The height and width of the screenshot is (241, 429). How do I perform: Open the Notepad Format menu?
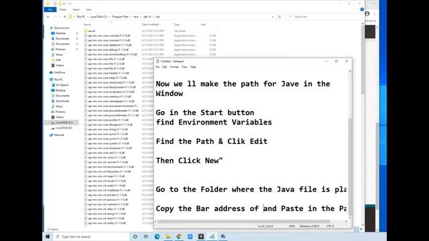point(174,67)
